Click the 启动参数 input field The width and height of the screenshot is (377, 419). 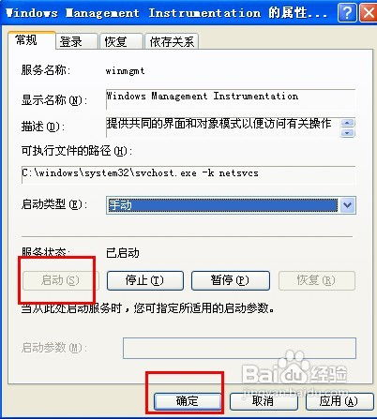pos(239,348)
